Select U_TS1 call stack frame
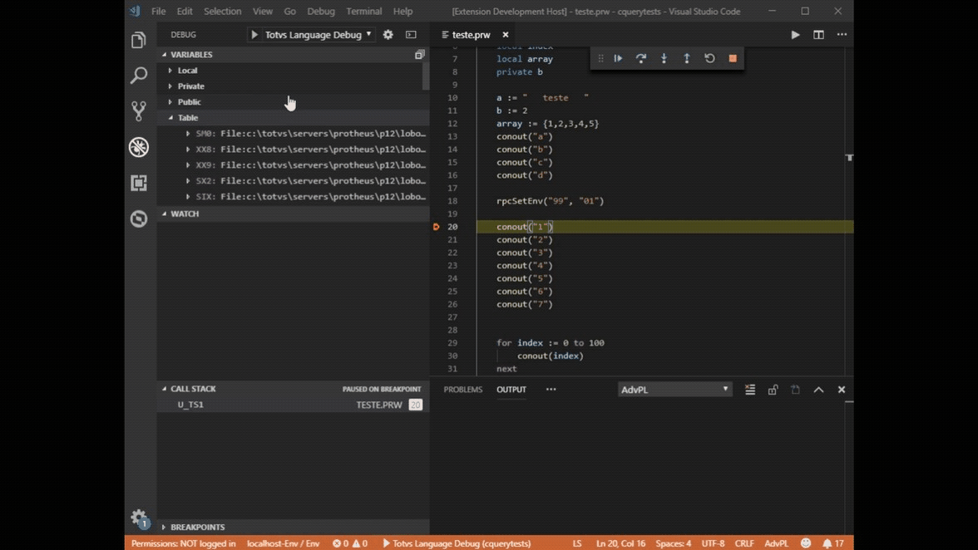Image resolution: width=978 pixels, height=550 pixels. pos(293,405)
